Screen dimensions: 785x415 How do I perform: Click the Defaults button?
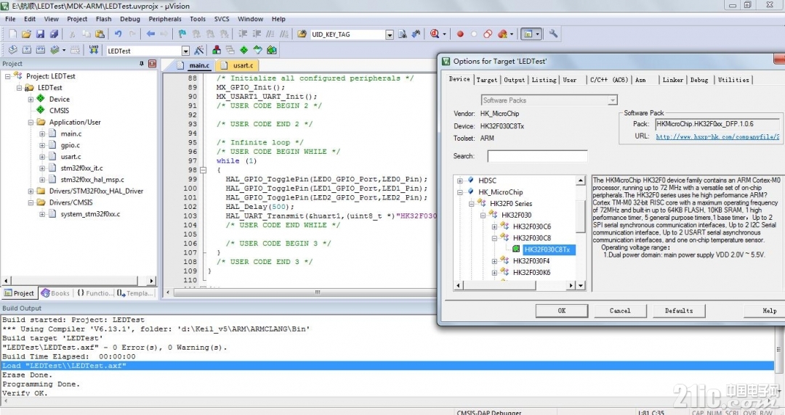click(x=679, y=311)
